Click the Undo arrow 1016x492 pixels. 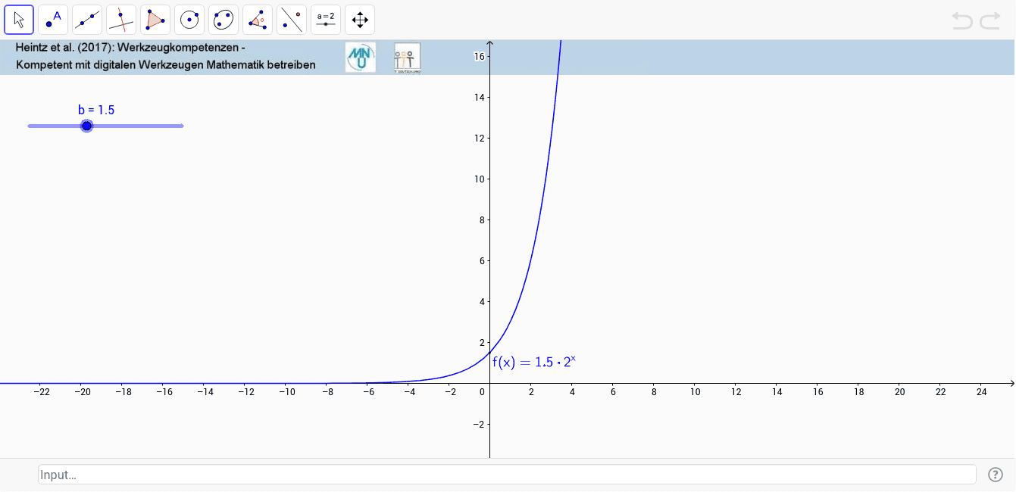(x=962, y=20)
